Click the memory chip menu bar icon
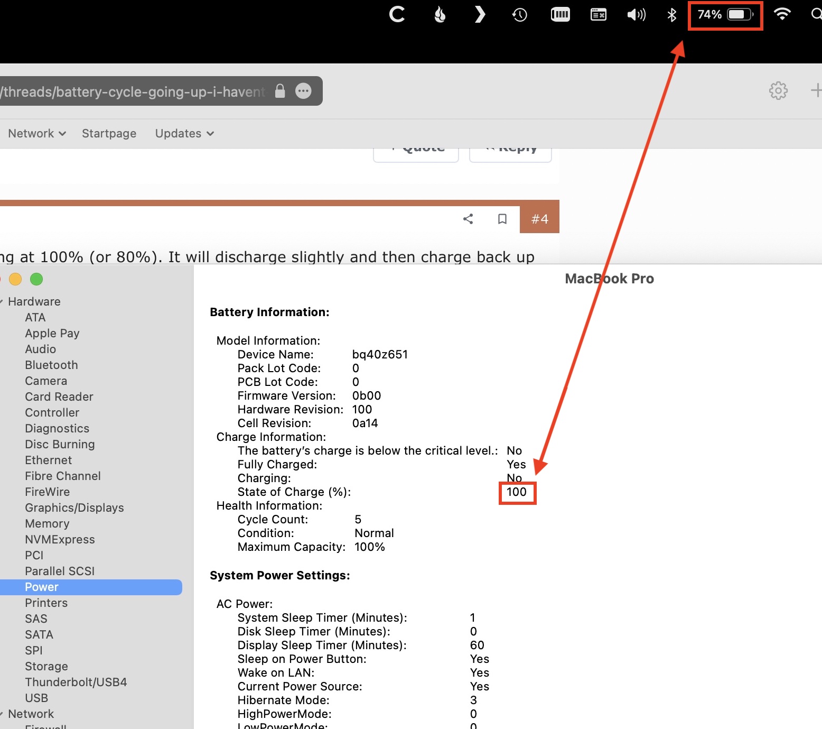Image resolution: width=822 pixels, height=729 pixels. click(560, 14)
